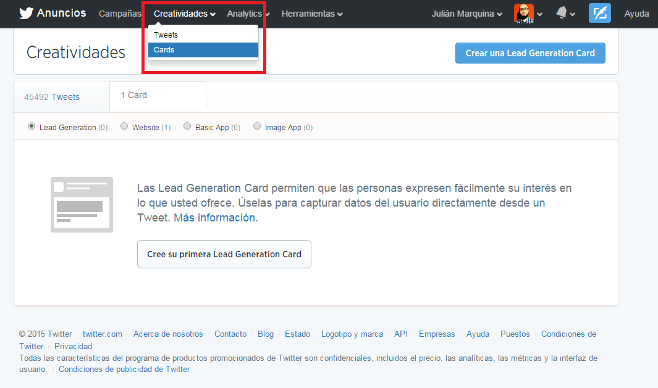Click the compose Tweet quill icon

click(600, 13)
